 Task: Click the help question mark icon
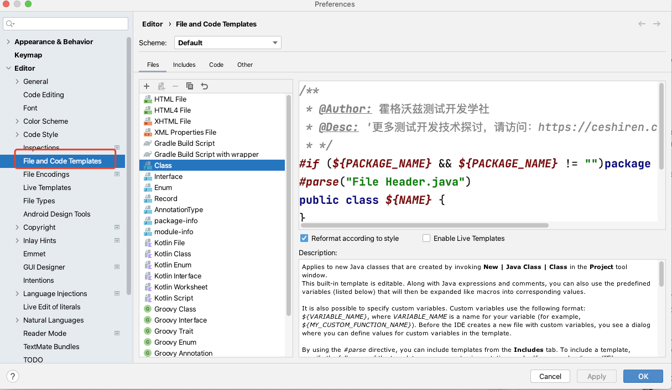[x=12, y=376]
